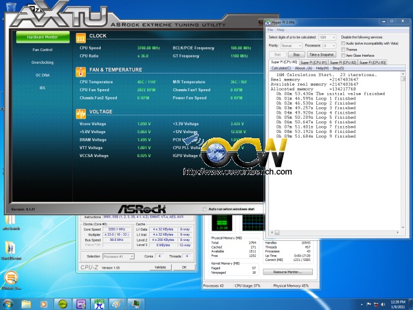Viewport: 413px width, 310px height.
Task: Click the ASRock logo in AXTU
Action: point(142,209)
